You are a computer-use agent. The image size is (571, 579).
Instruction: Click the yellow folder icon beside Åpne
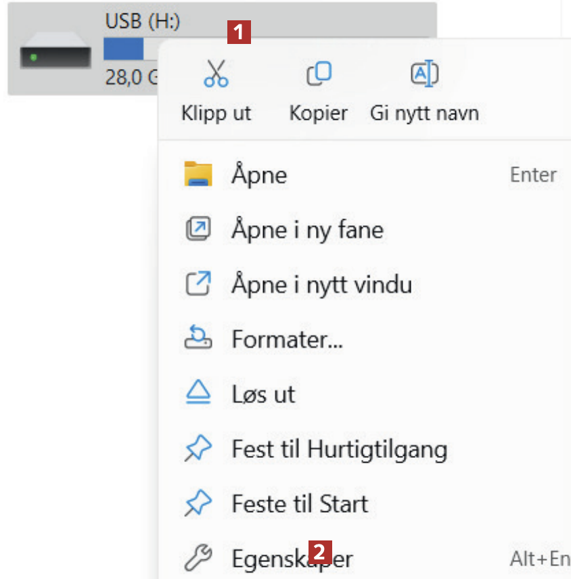point(198,175)
